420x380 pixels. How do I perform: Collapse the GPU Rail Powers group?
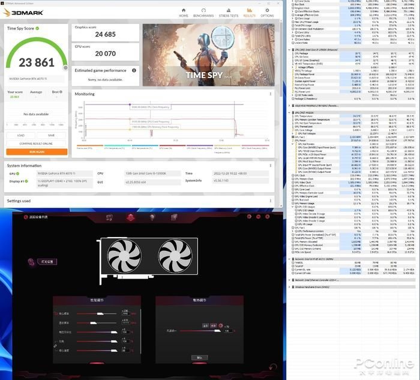pyautogui.click(x=293, y=144)
